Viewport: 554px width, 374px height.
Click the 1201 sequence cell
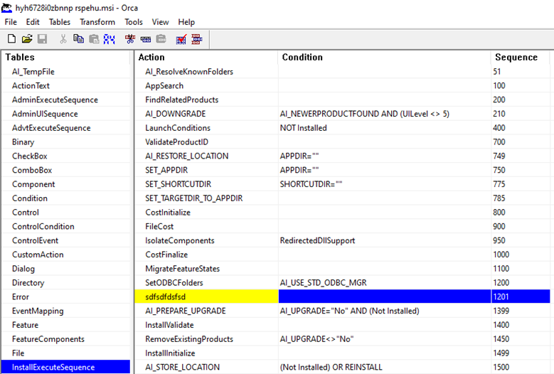click(x=521, y=296)
